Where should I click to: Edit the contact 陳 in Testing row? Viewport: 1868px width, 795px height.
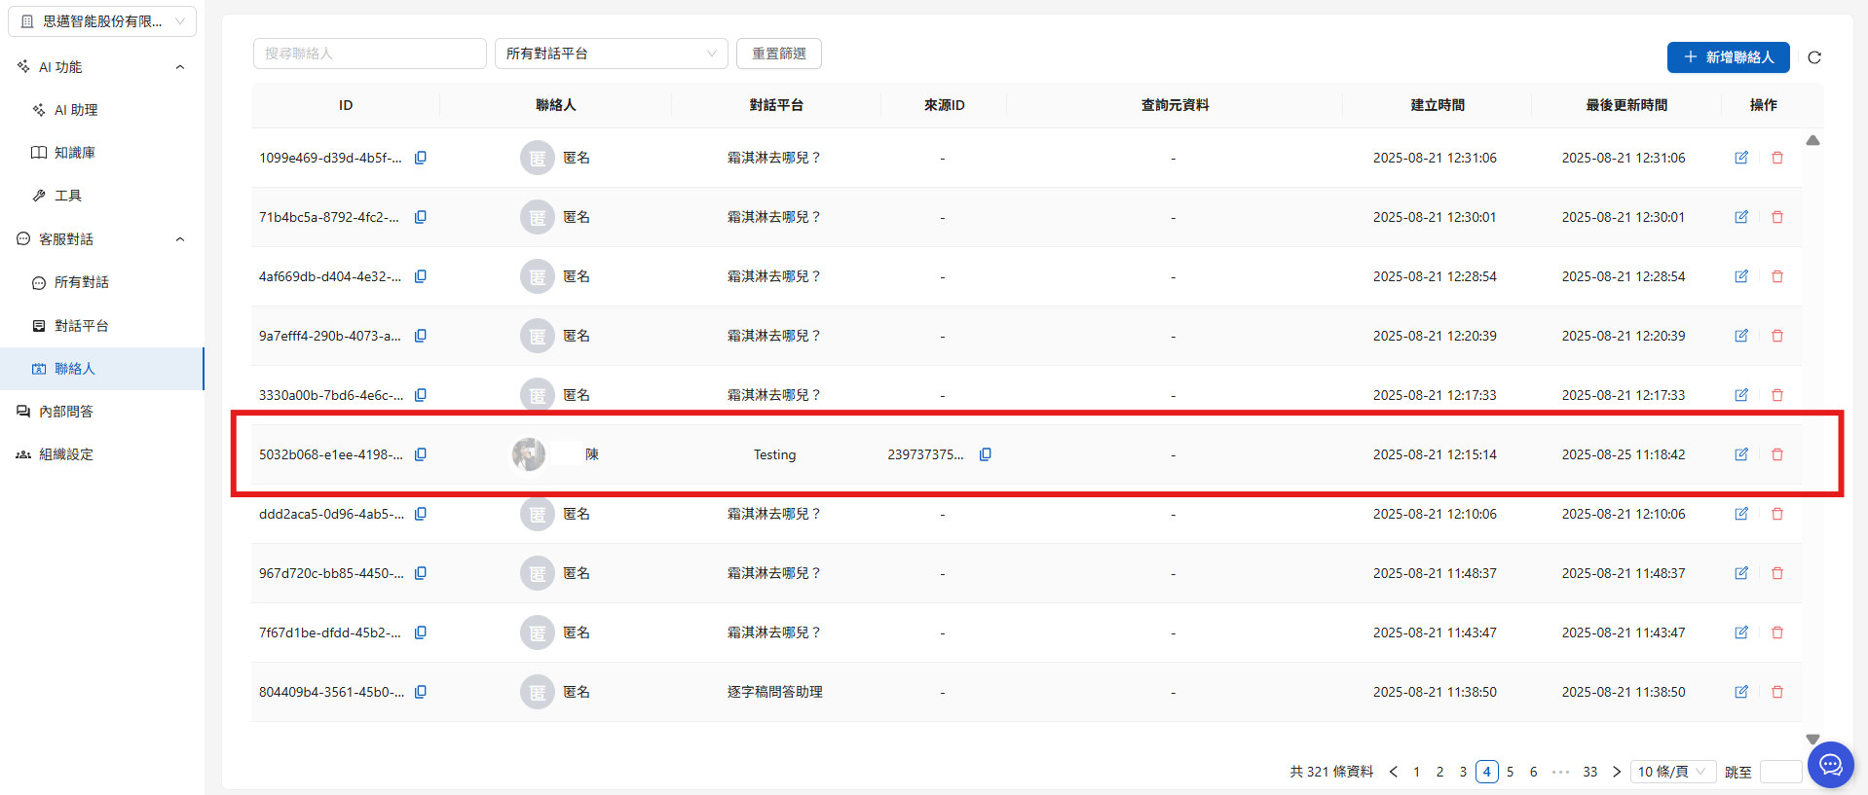(x=1741, y=454)
